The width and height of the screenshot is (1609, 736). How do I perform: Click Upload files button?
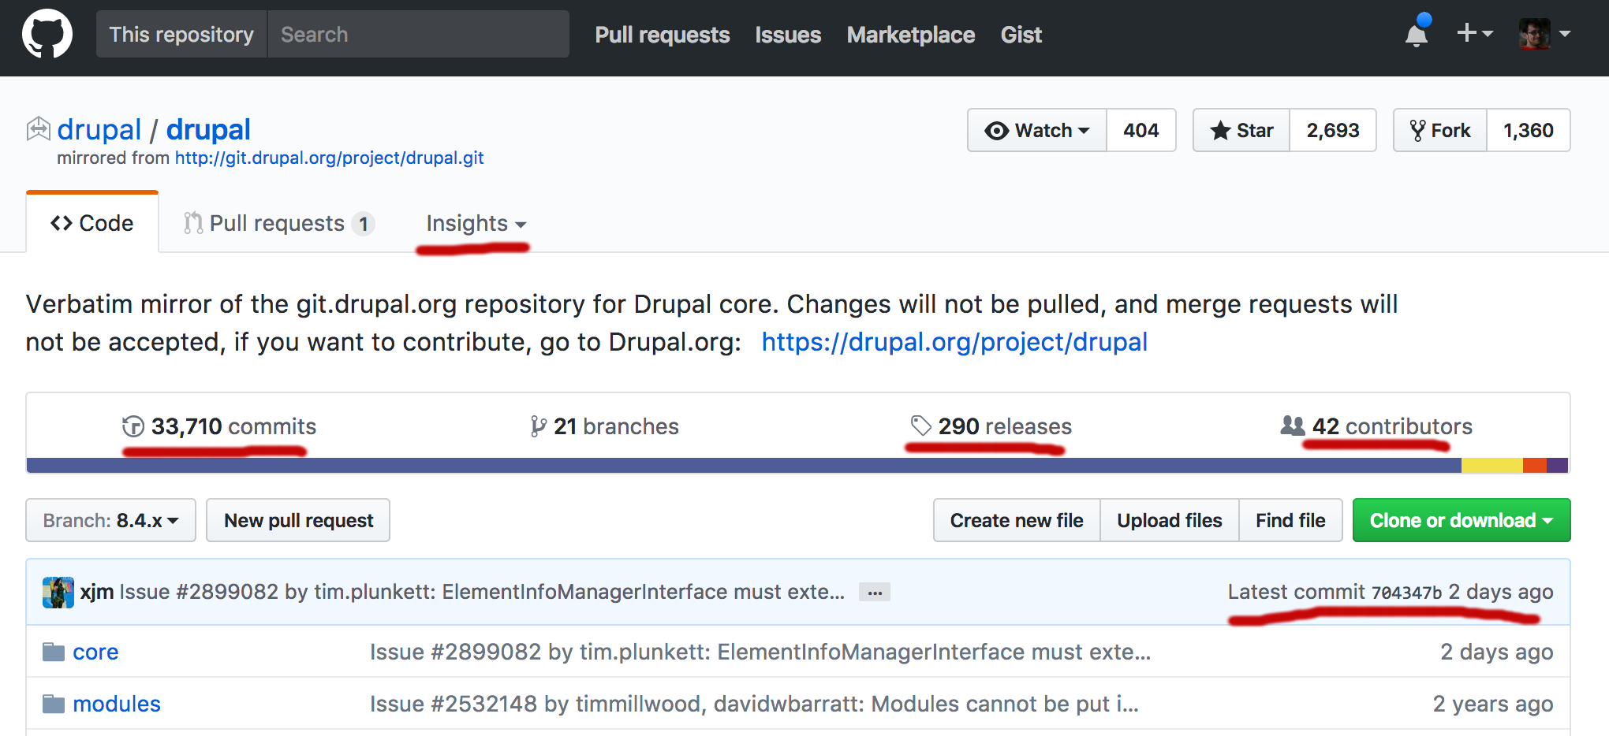[1170, 520]
